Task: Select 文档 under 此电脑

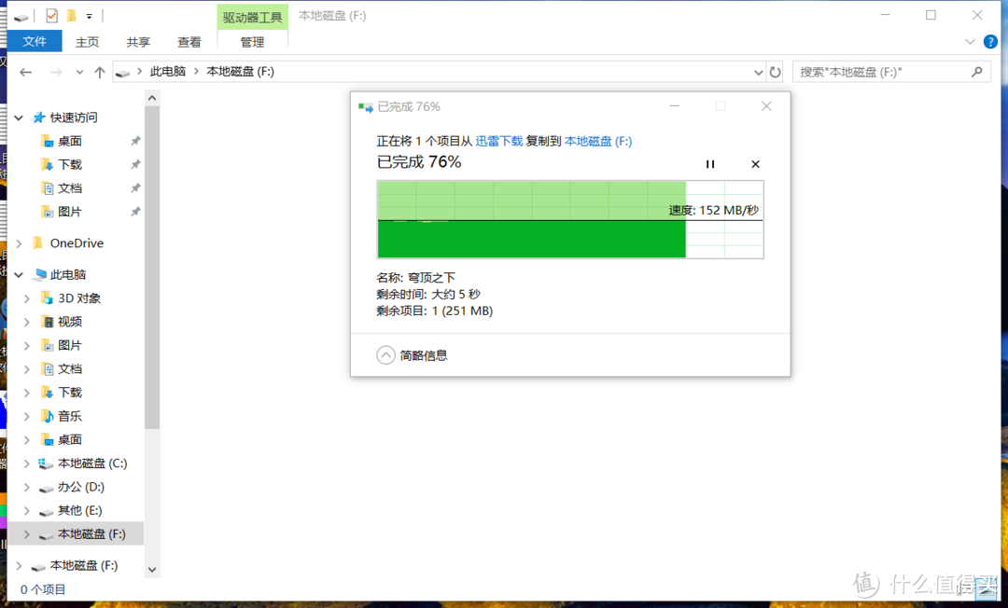Action: tap(69, 369)
